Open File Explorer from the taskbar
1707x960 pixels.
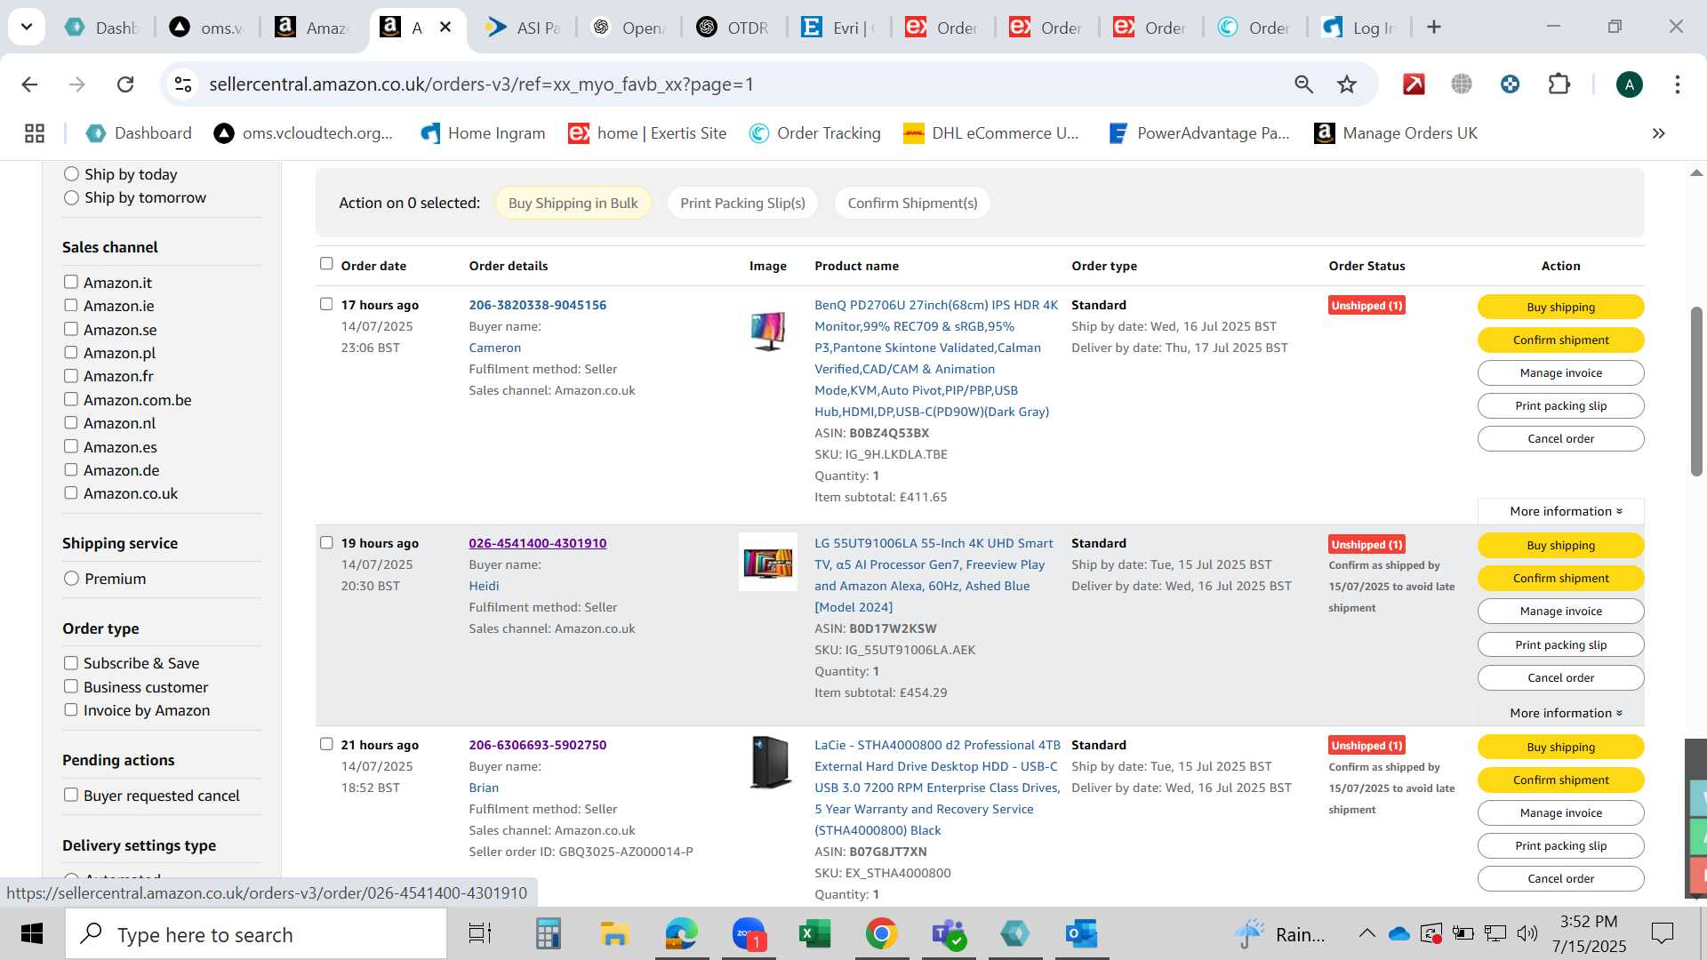(614, 933)
